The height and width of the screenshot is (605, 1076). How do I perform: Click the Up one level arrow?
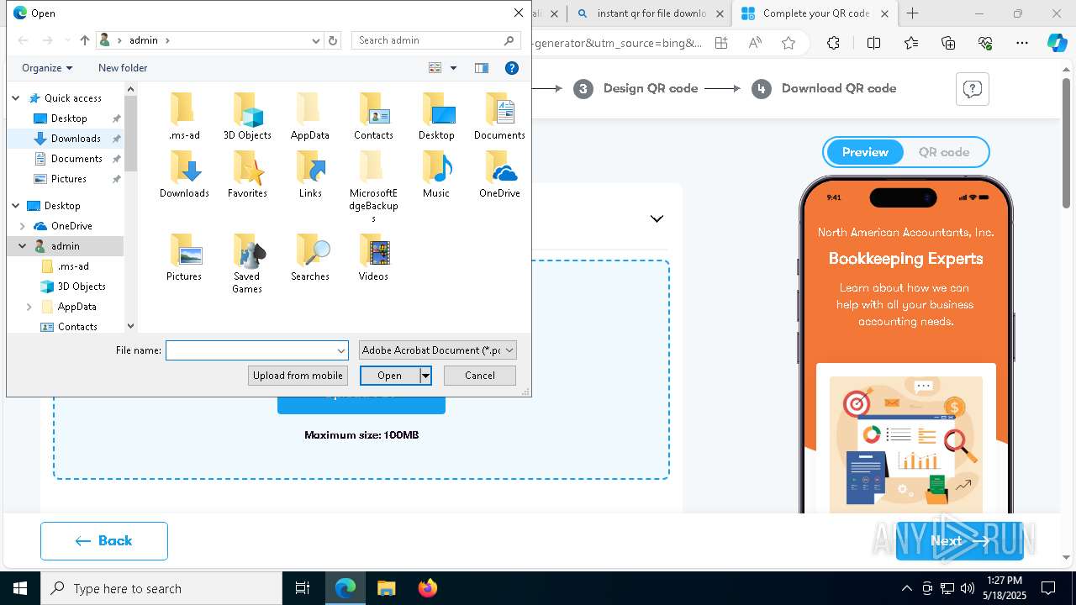84,40
